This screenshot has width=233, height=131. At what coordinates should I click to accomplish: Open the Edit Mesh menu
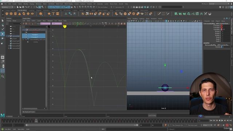(51, 4)
